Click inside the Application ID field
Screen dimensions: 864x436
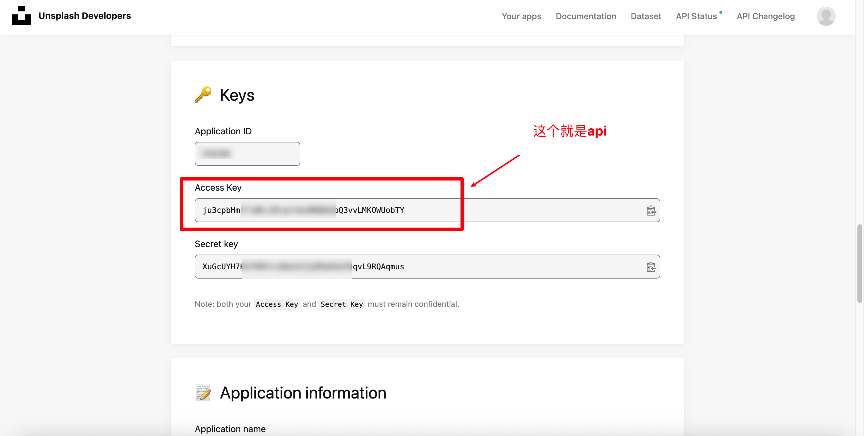click(x=247, y=154)
